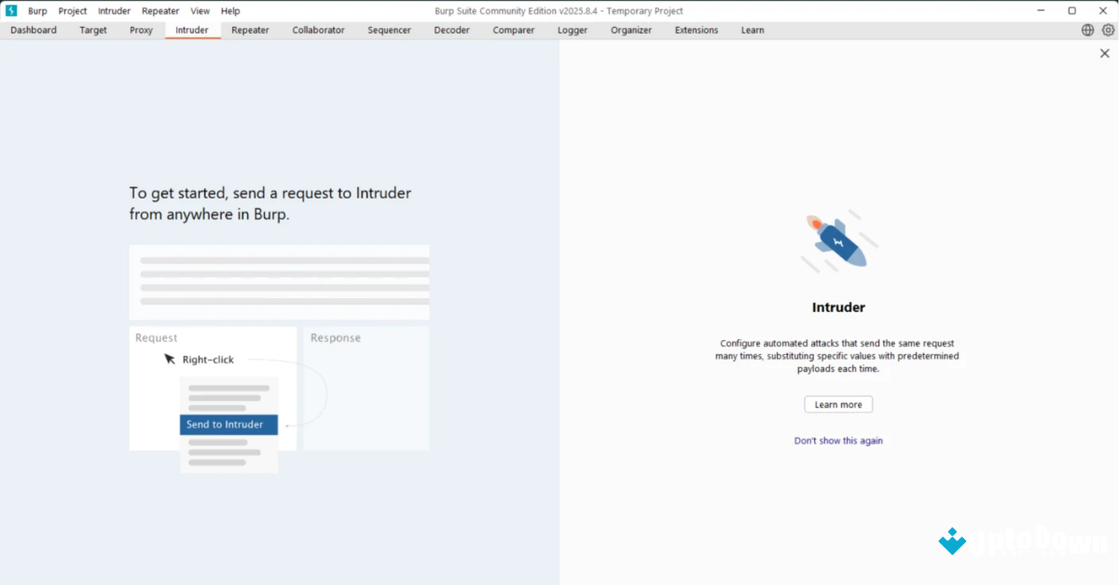Open the Help menu
Viewport: 1119px width, 585px height.
pyautogui.click(x=229, y=10)
